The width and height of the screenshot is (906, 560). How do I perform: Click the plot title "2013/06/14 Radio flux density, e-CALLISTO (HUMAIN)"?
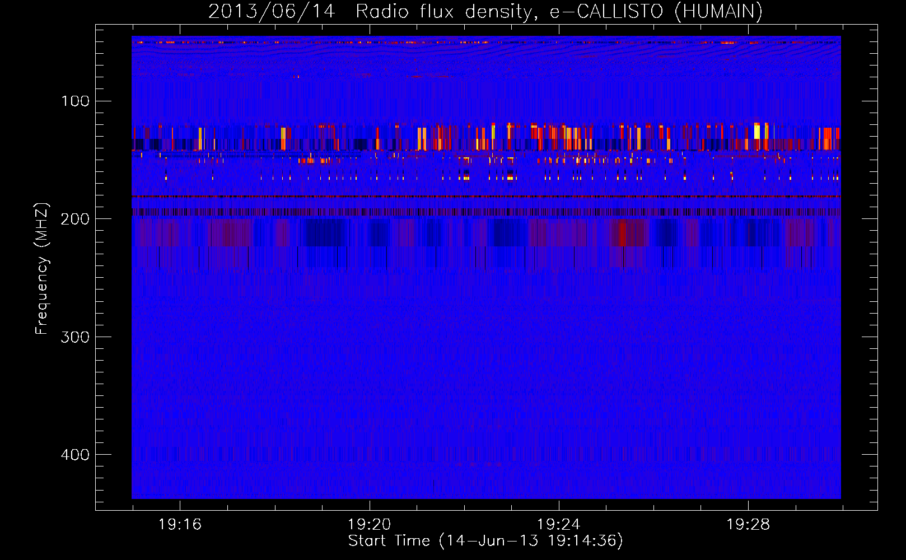[x=485, y=11]
